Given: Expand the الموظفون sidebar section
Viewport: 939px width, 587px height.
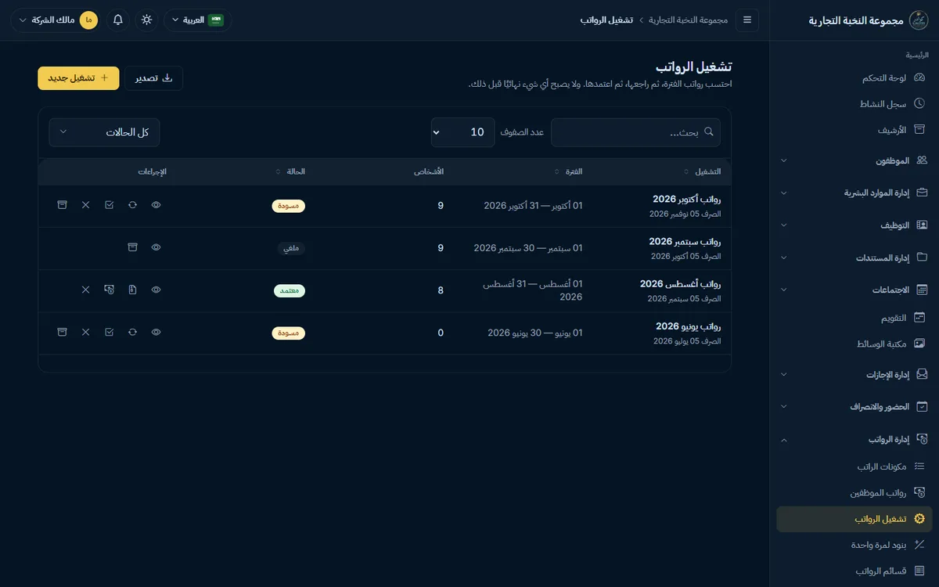Looking at the screenshot, I should [854, 160].
